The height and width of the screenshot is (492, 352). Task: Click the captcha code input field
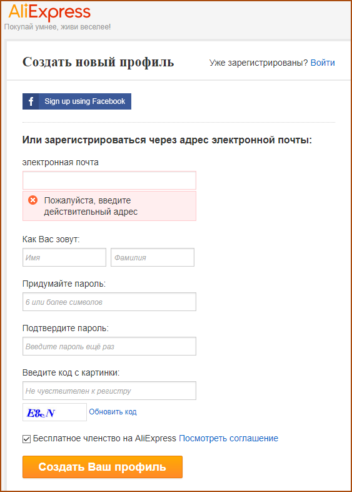click(109, 391)
